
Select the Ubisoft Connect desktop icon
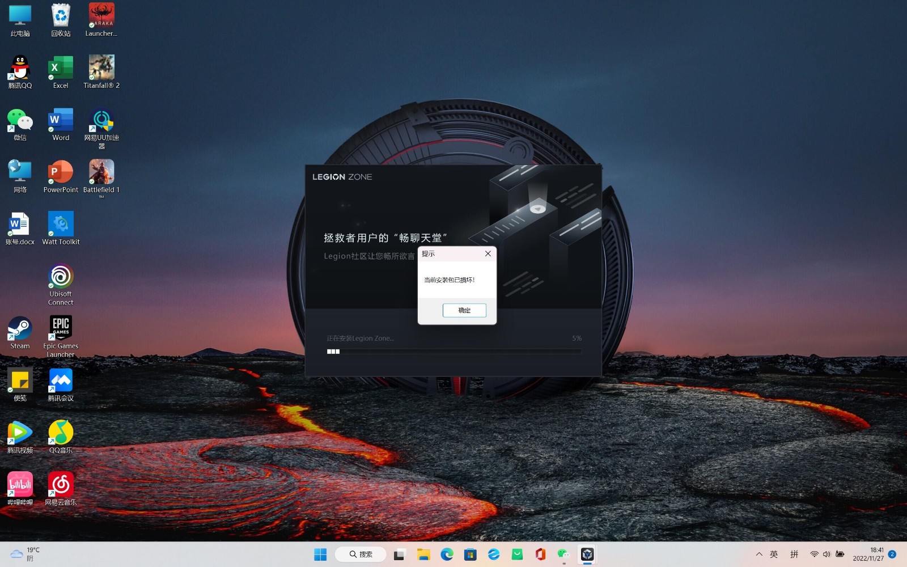(61, 285)
